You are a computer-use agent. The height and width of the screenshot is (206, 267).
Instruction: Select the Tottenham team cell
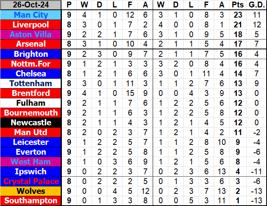coord(31,83)
